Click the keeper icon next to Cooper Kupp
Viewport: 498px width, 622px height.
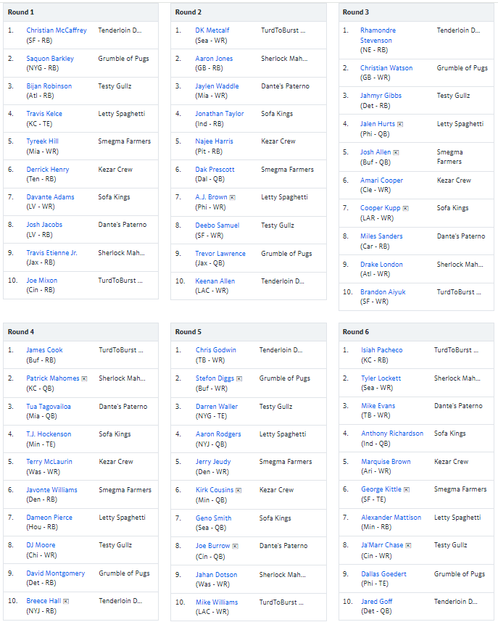pyautogui.click(x=405, y=208)
